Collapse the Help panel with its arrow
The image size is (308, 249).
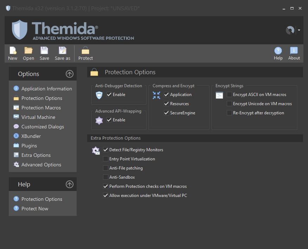(x=70, y=184)
